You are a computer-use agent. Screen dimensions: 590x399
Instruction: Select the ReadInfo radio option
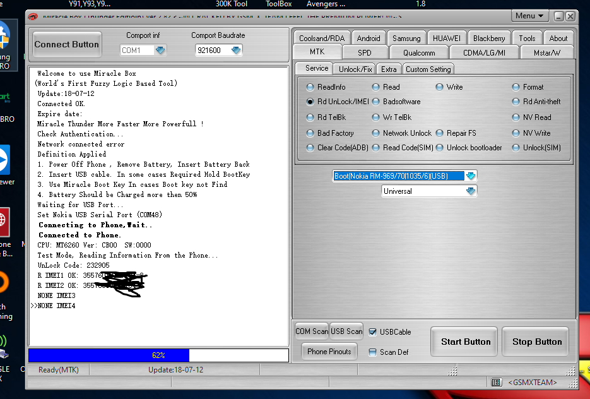point(310,87)
